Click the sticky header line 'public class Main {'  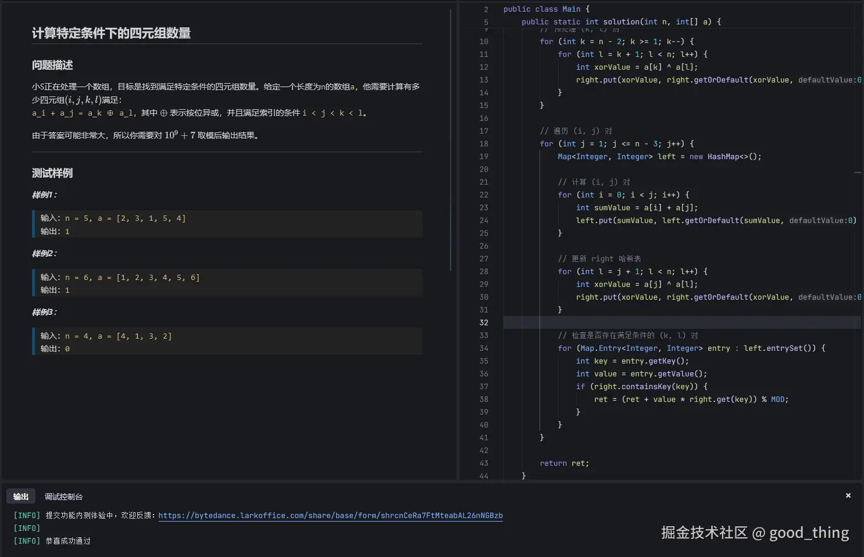pos(546,9)
